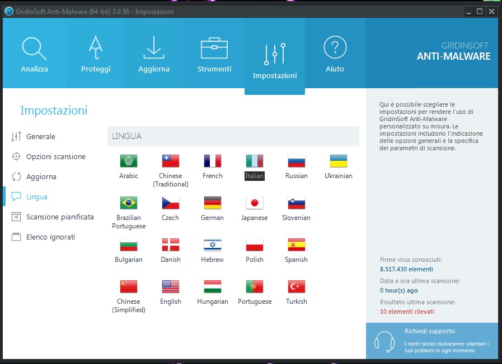Select the Turkish flag icon

[297, 286]
